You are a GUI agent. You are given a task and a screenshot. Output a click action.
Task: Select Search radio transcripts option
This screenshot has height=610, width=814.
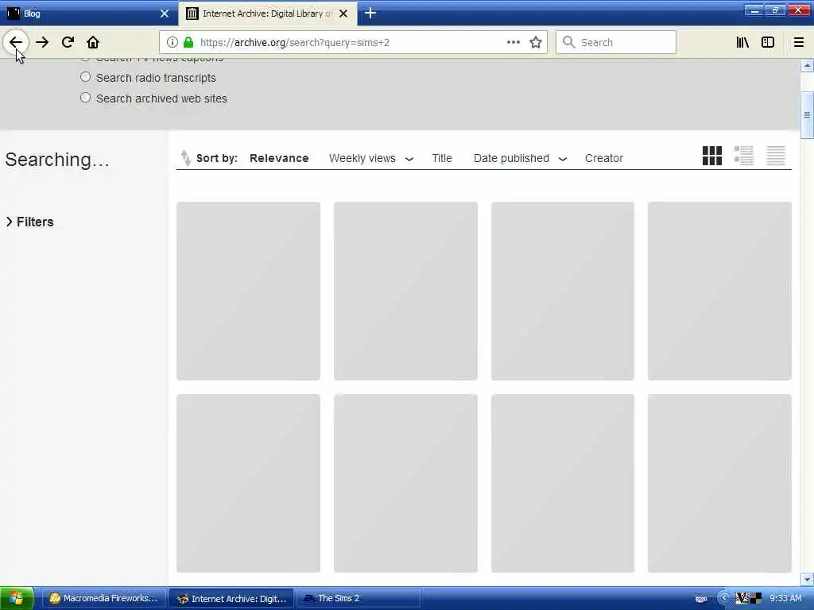pos(86,77)
